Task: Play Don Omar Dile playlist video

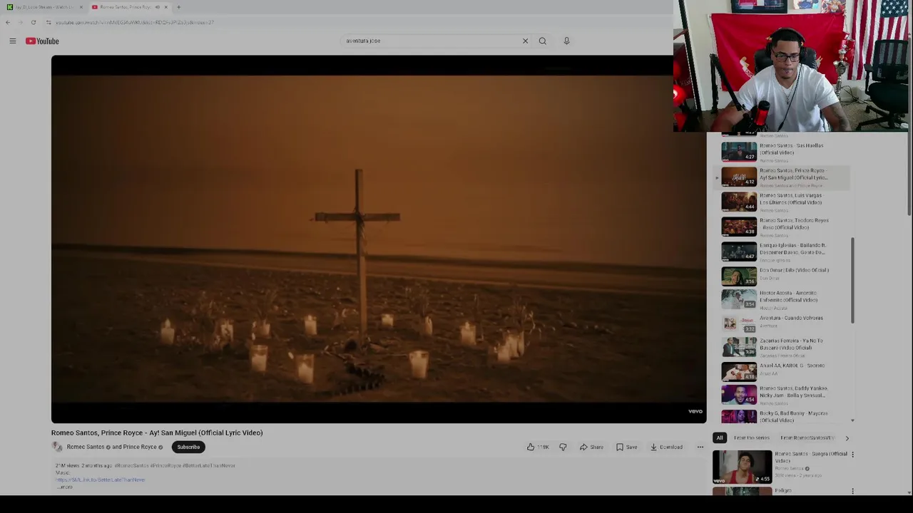Action: [782, 275]
